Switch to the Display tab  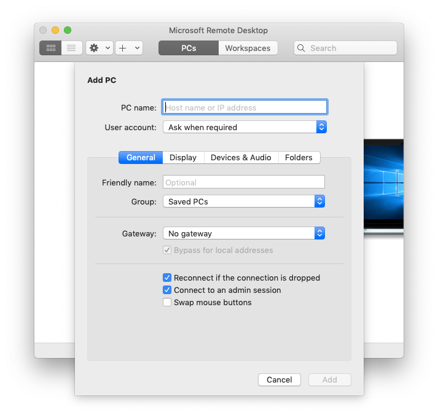pos(183,157)
